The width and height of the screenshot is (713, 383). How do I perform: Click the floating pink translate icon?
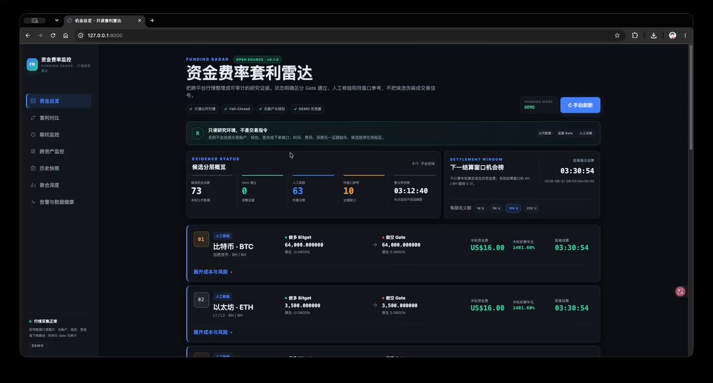tap(681, 291)
